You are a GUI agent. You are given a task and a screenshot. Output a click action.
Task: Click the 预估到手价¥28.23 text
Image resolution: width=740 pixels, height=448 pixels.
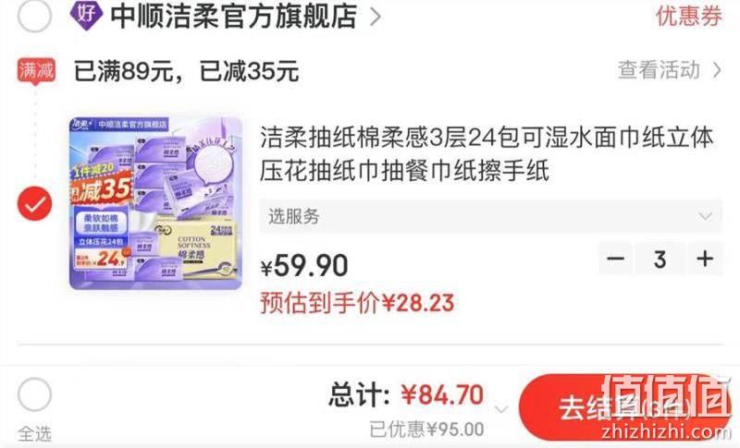(x=357, y=302)
